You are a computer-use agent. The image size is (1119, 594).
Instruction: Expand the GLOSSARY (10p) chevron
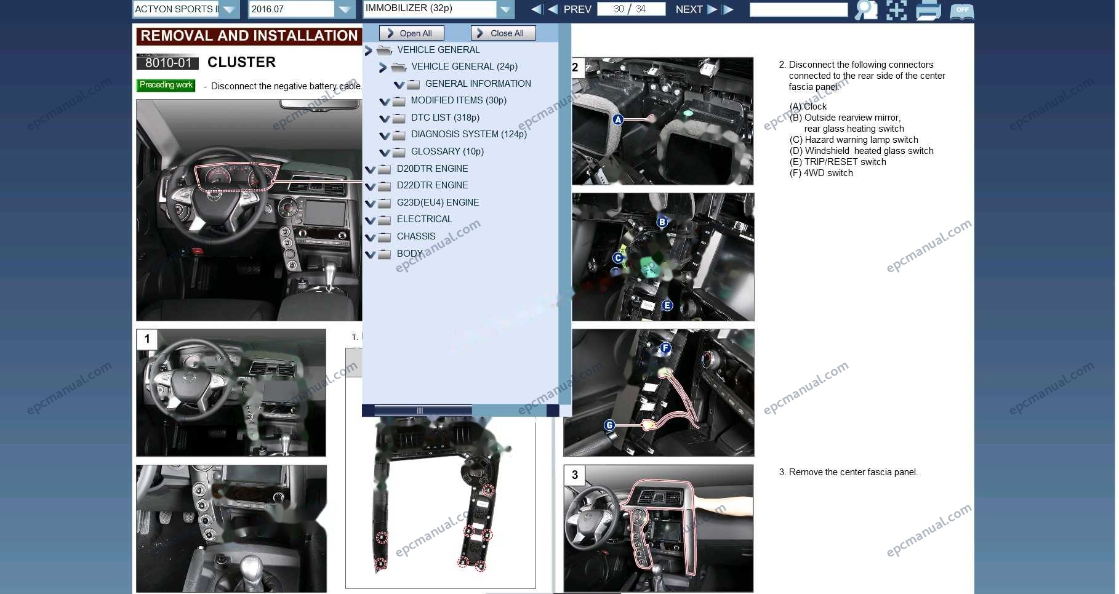[385, 152]
